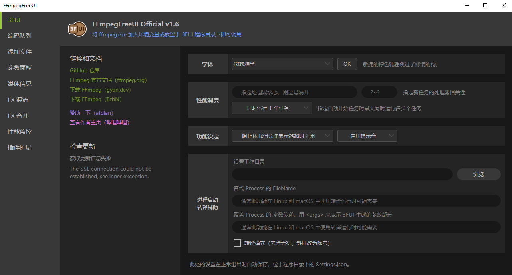This screenshot has height=275, width=512.
Task: Expand the 微软雅黑 font dropdown
Action: coord(282,64)
